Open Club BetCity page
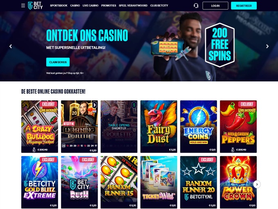This screenshot has width=278, height=209. (x=159, y=5)
